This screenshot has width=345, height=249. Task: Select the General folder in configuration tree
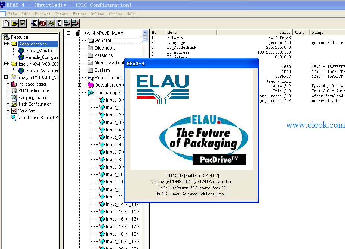(x=103, y=41)
